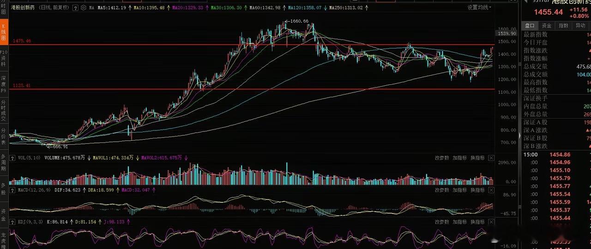Image resolution: width=591 pixels, height=249 pixels.
Task: Open the 资金 sidebar tab
Action: (4, 215)
